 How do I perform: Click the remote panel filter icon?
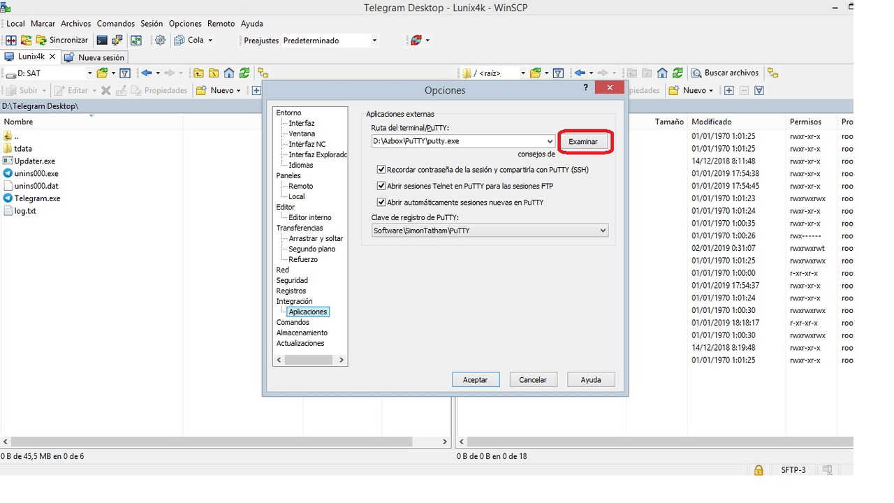click(558, 73)
